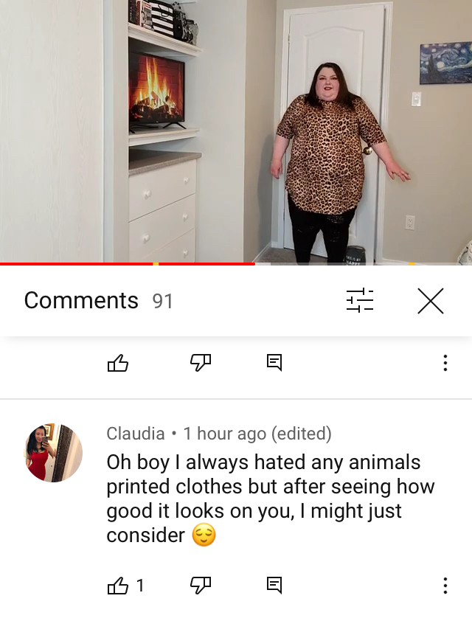This screenshot has width=472, height=621.
Task: Dislike Claudia's comment with the thumbs down
Action: [x=201, y=586]
